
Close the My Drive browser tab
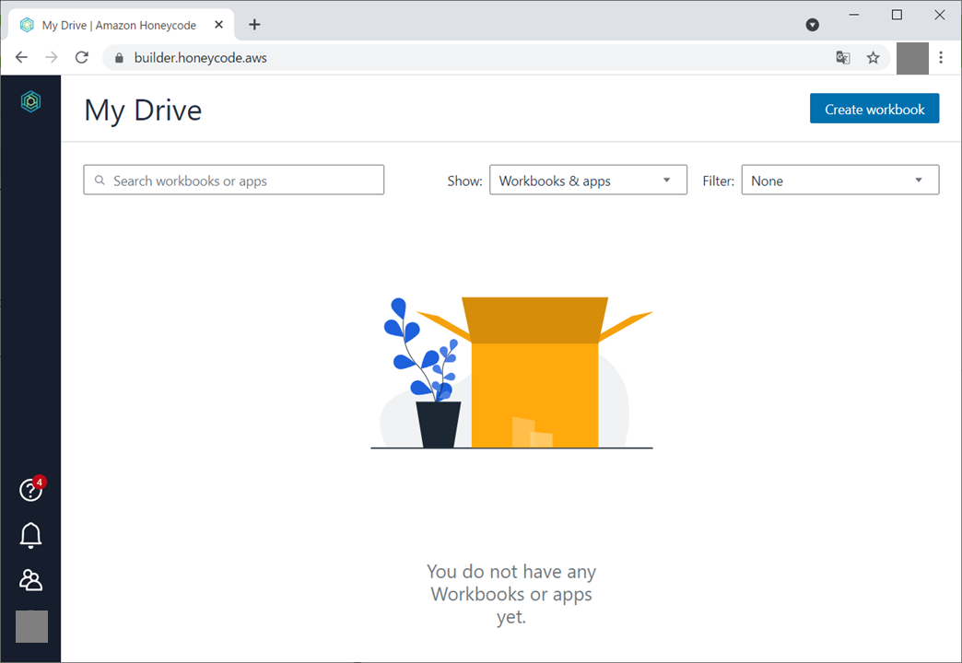[x=219, y=25]
